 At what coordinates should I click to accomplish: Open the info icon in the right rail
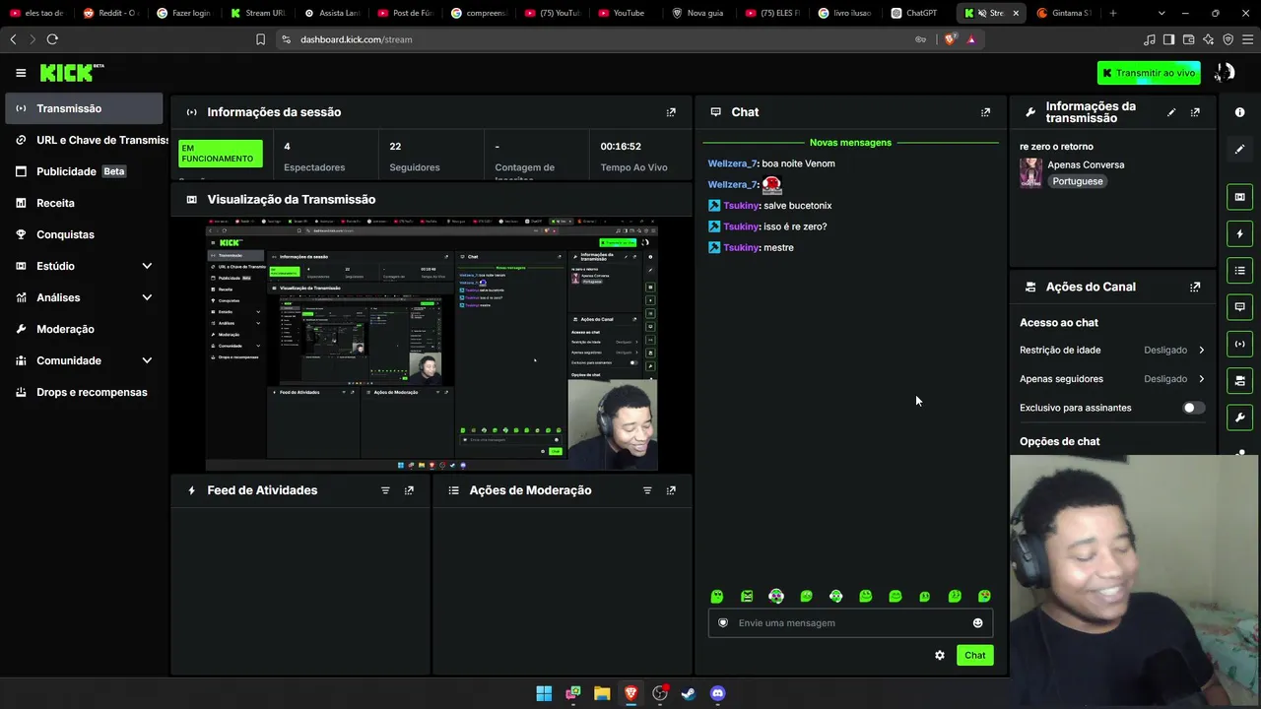coord(1239,112)
